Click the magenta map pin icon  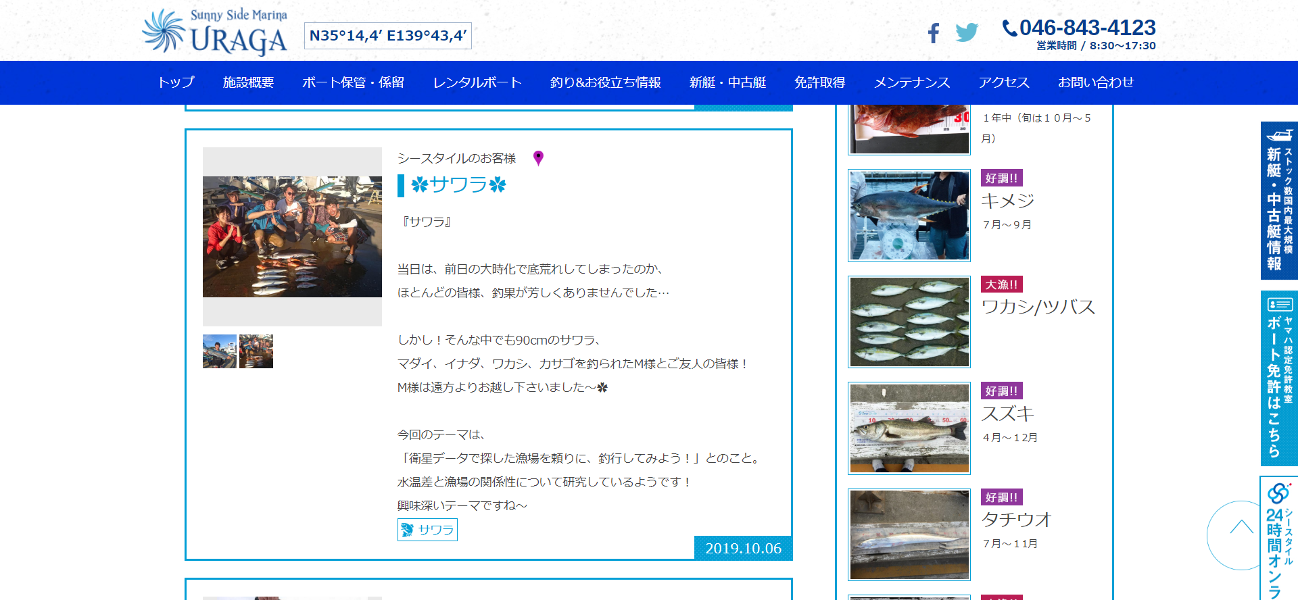(538, 158)
